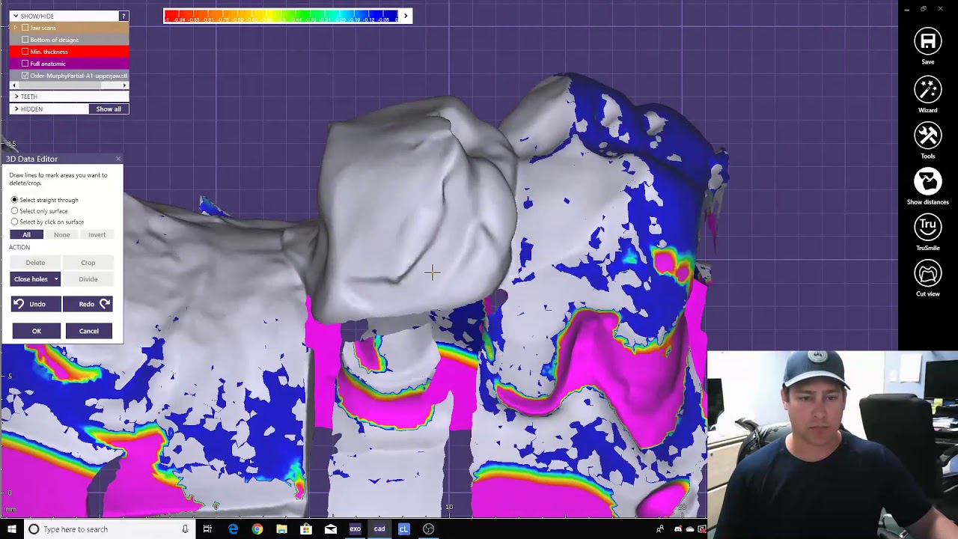Launch Chrome from taskbar
958x539 pixels.
pyautogui.click(x=257, y=529)
